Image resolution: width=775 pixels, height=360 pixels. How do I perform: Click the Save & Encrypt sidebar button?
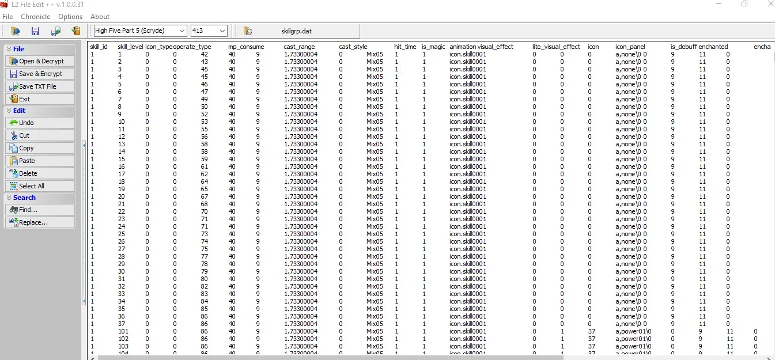pos(40,74)
